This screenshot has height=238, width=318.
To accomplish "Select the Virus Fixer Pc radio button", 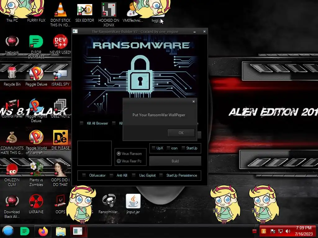I will tap(119, 161).
